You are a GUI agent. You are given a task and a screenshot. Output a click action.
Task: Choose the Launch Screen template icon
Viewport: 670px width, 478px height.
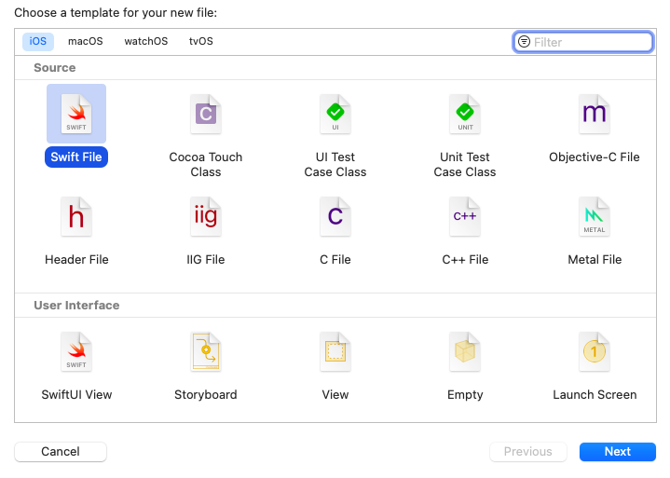595,351
